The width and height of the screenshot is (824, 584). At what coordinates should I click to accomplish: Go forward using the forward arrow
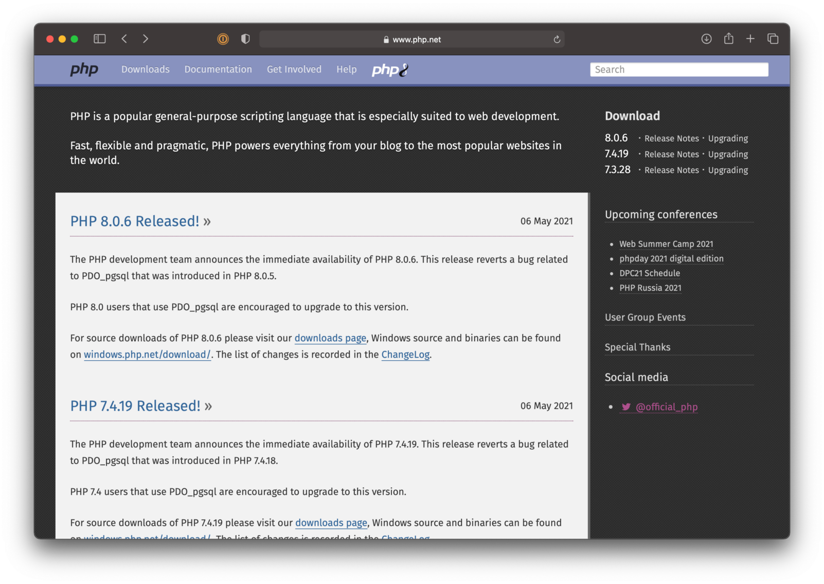[x=146, y=39]
